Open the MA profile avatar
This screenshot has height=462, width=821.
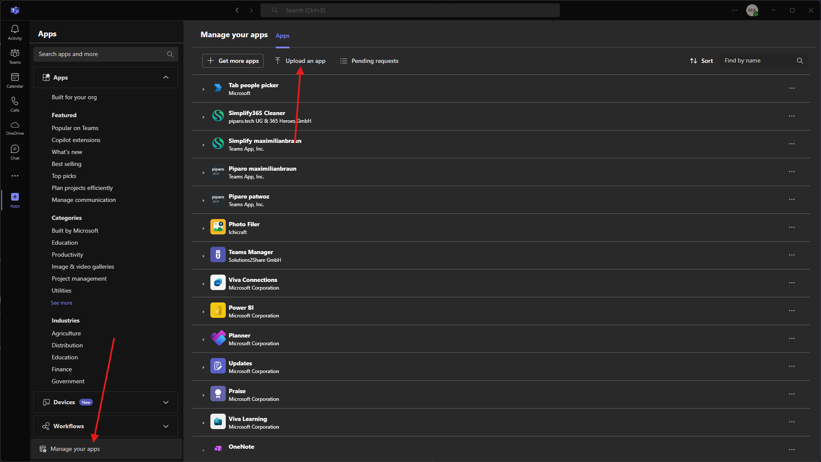(752, 10)
